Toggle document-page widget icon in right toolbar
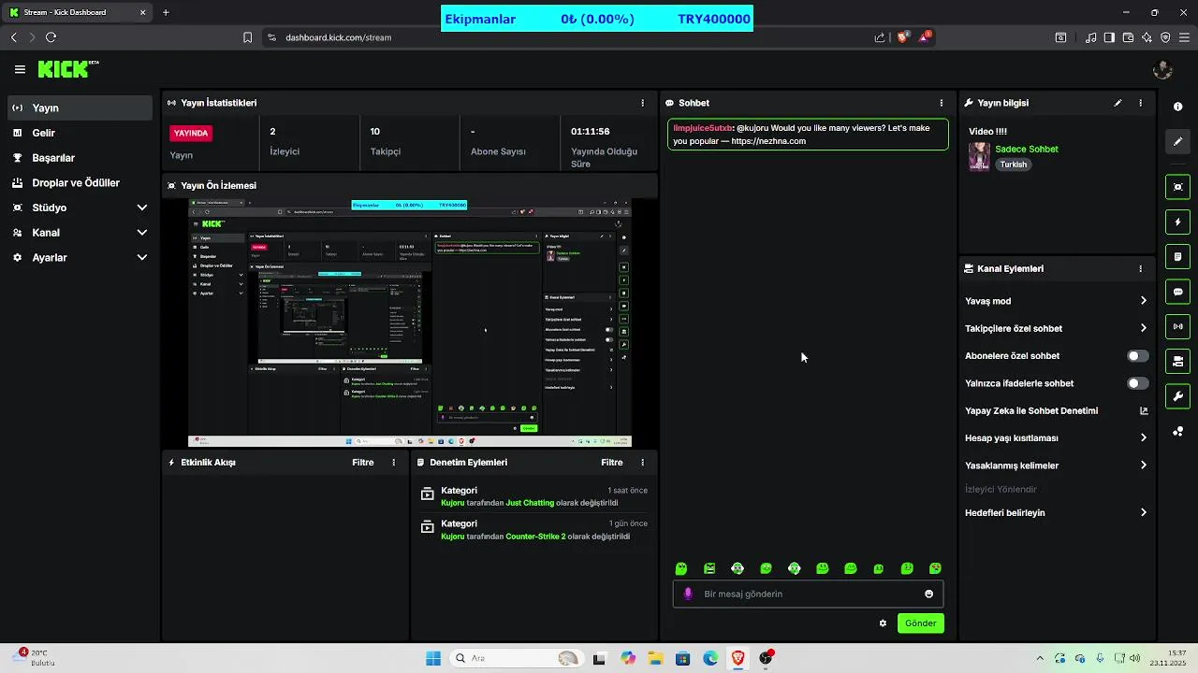 1177,257
